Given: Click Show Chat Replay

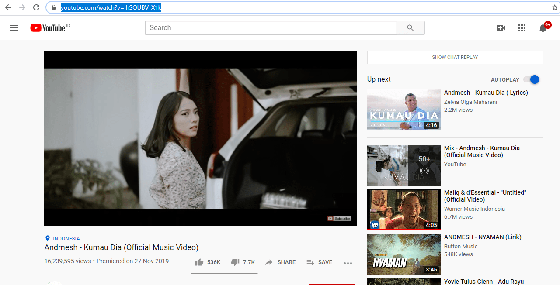Looking at the screenshot, I should (x=455, y=57).
